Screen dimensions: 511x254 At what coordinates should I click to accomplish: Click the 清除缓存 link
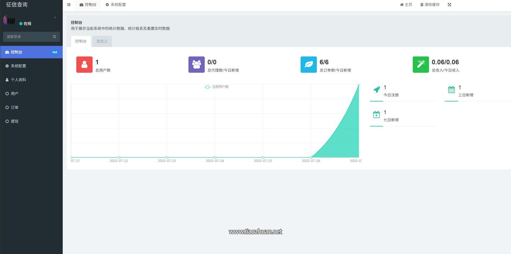(x=430, y=5)
